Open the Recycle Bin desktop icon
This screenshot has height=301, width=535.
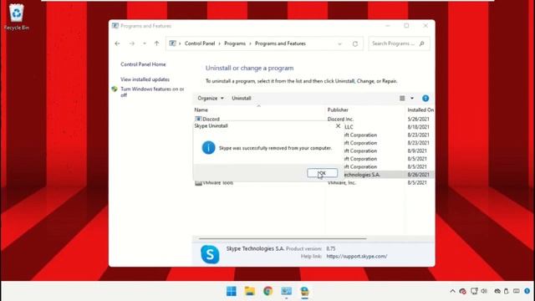click(x=17, y=17)
